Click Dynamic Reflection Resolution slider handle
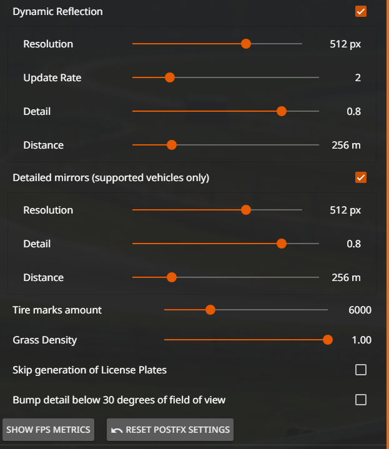The width and height of the screenshot is (389, 449). (246, 44)
